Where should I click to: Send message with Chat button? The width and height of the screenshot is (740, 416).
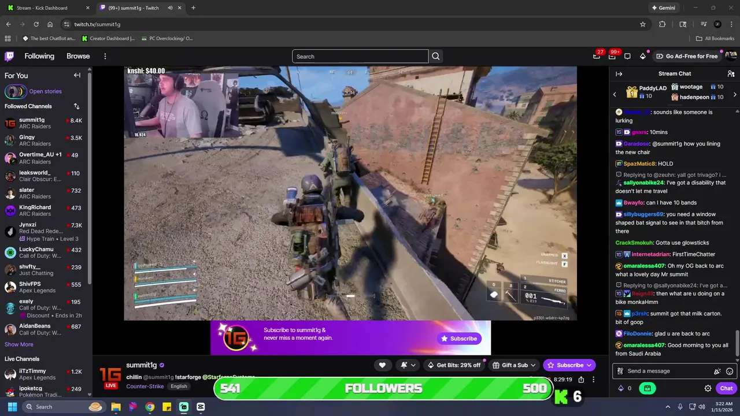pyautogui.click(x=726, y=388)
